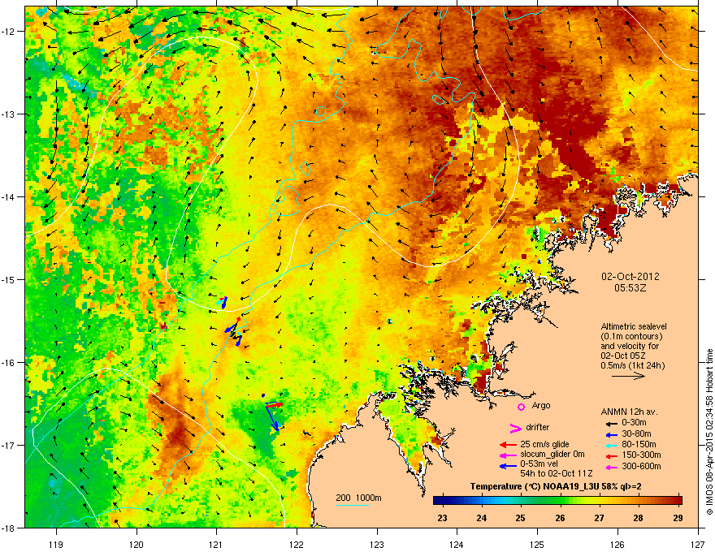The width and height of the screenshot is (715, 552).
Task: Click the red arrow beside 25 cm/s glide
Action: (508, 445)
